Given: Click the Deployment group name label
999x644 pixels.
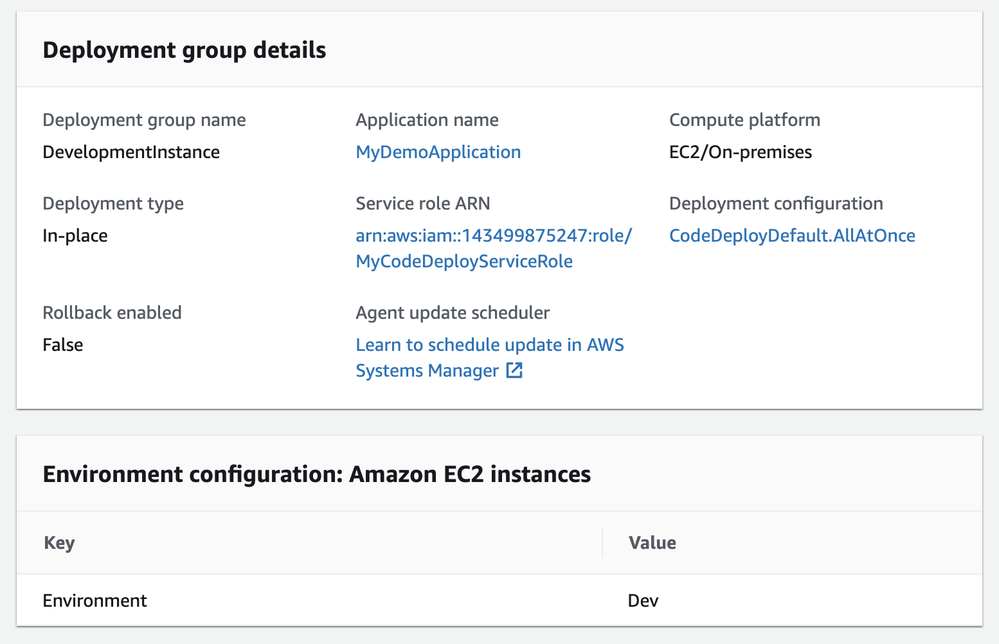Looking at the screenshot, I should [144, 120].
